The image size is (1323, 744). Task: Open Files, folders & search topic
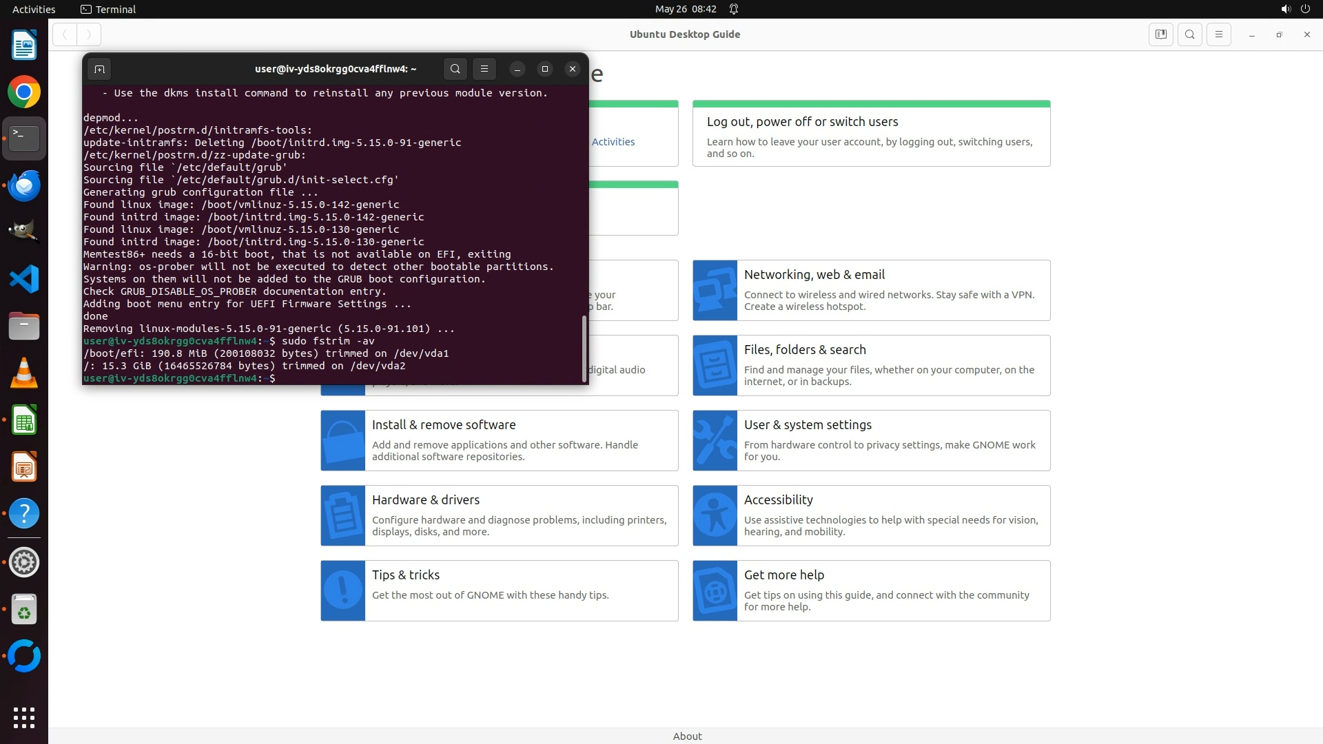pos(804,350)
